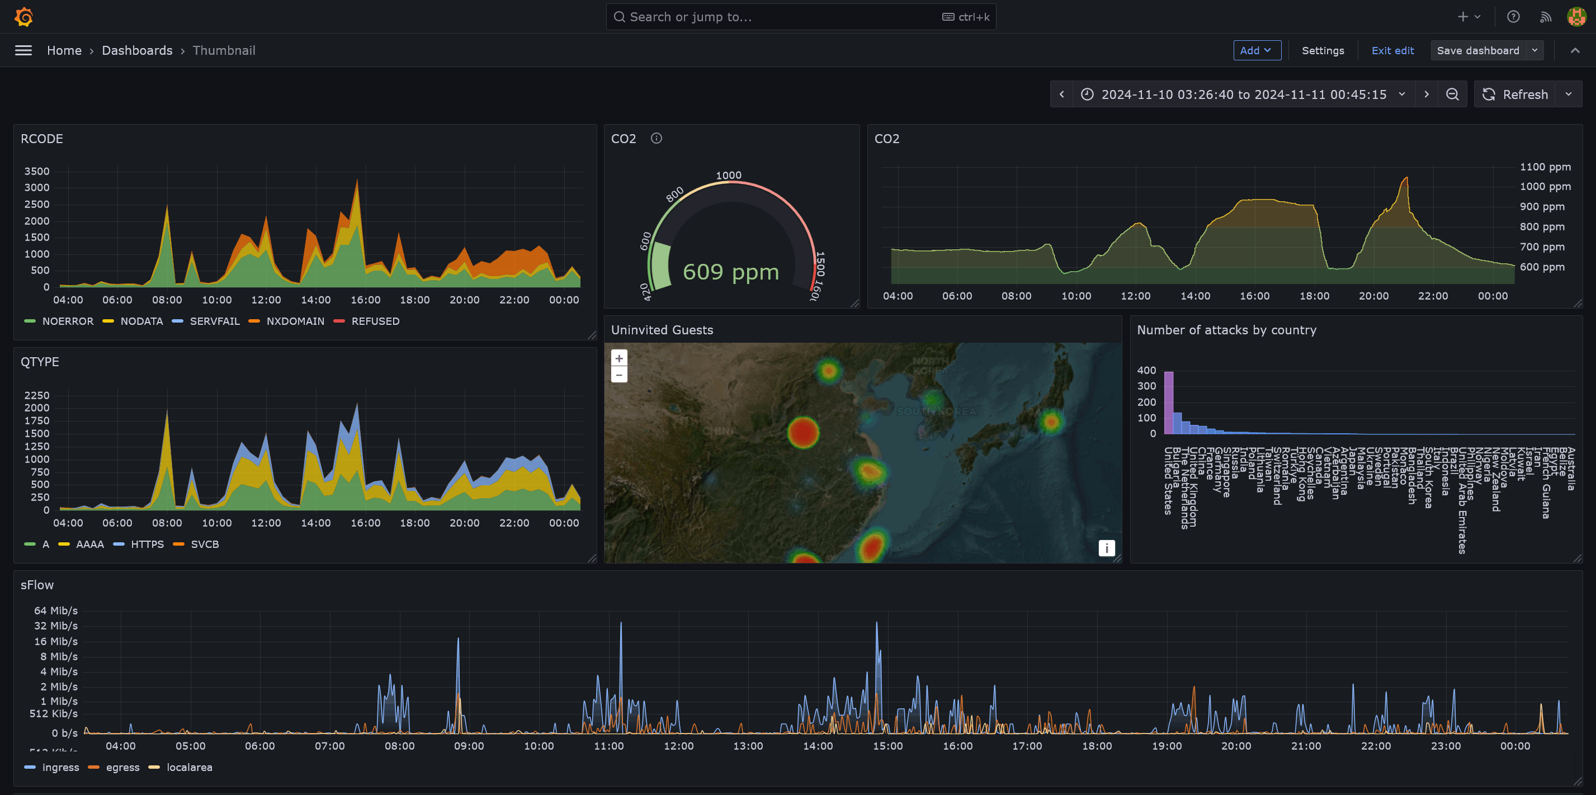Show CO2 gauge panel info icon
The image size is (1596, 795).
656,138
